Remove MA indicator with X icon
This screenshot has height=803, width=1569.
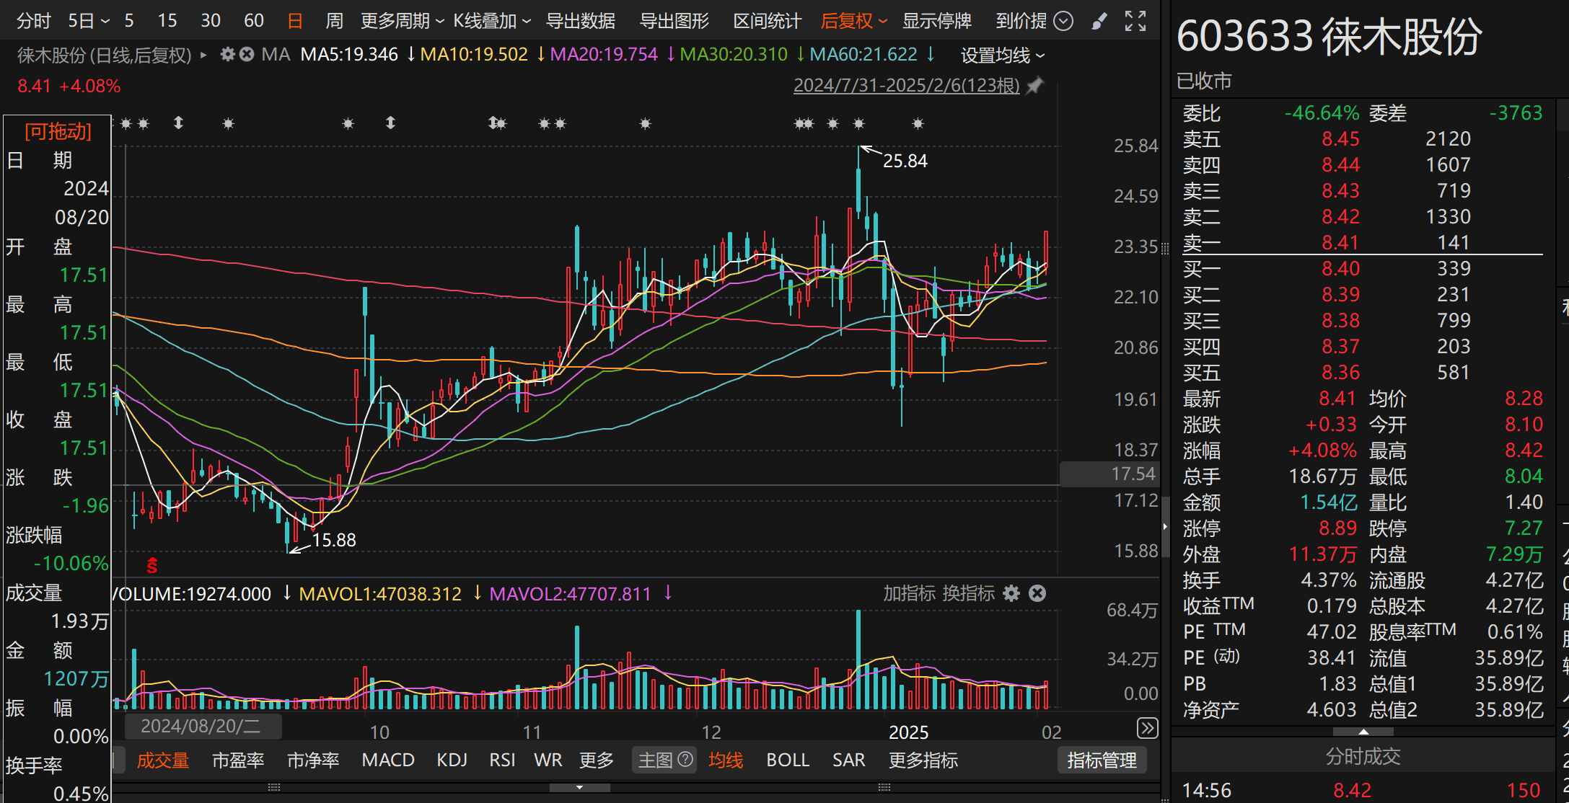(x=247, y=54)
